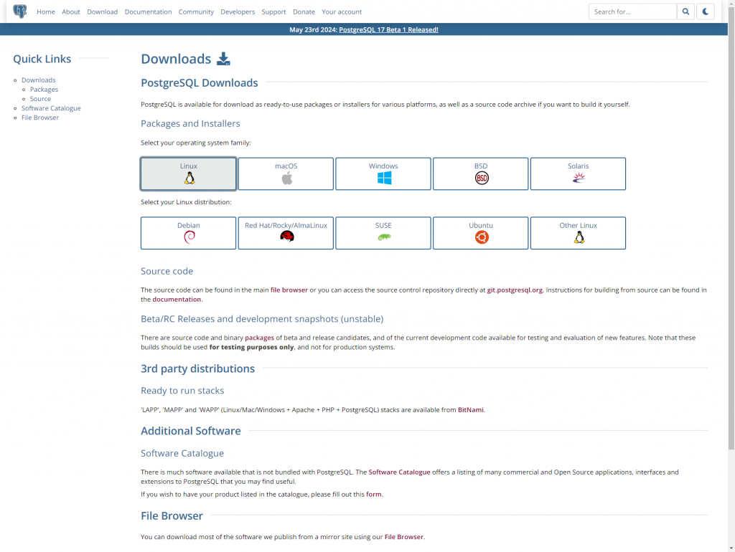Open file browser link in Source code

289,290
